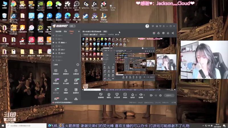Add a camera source from bottom toolbar
Viewport: 228px width, 128px height.
(109, 96)
